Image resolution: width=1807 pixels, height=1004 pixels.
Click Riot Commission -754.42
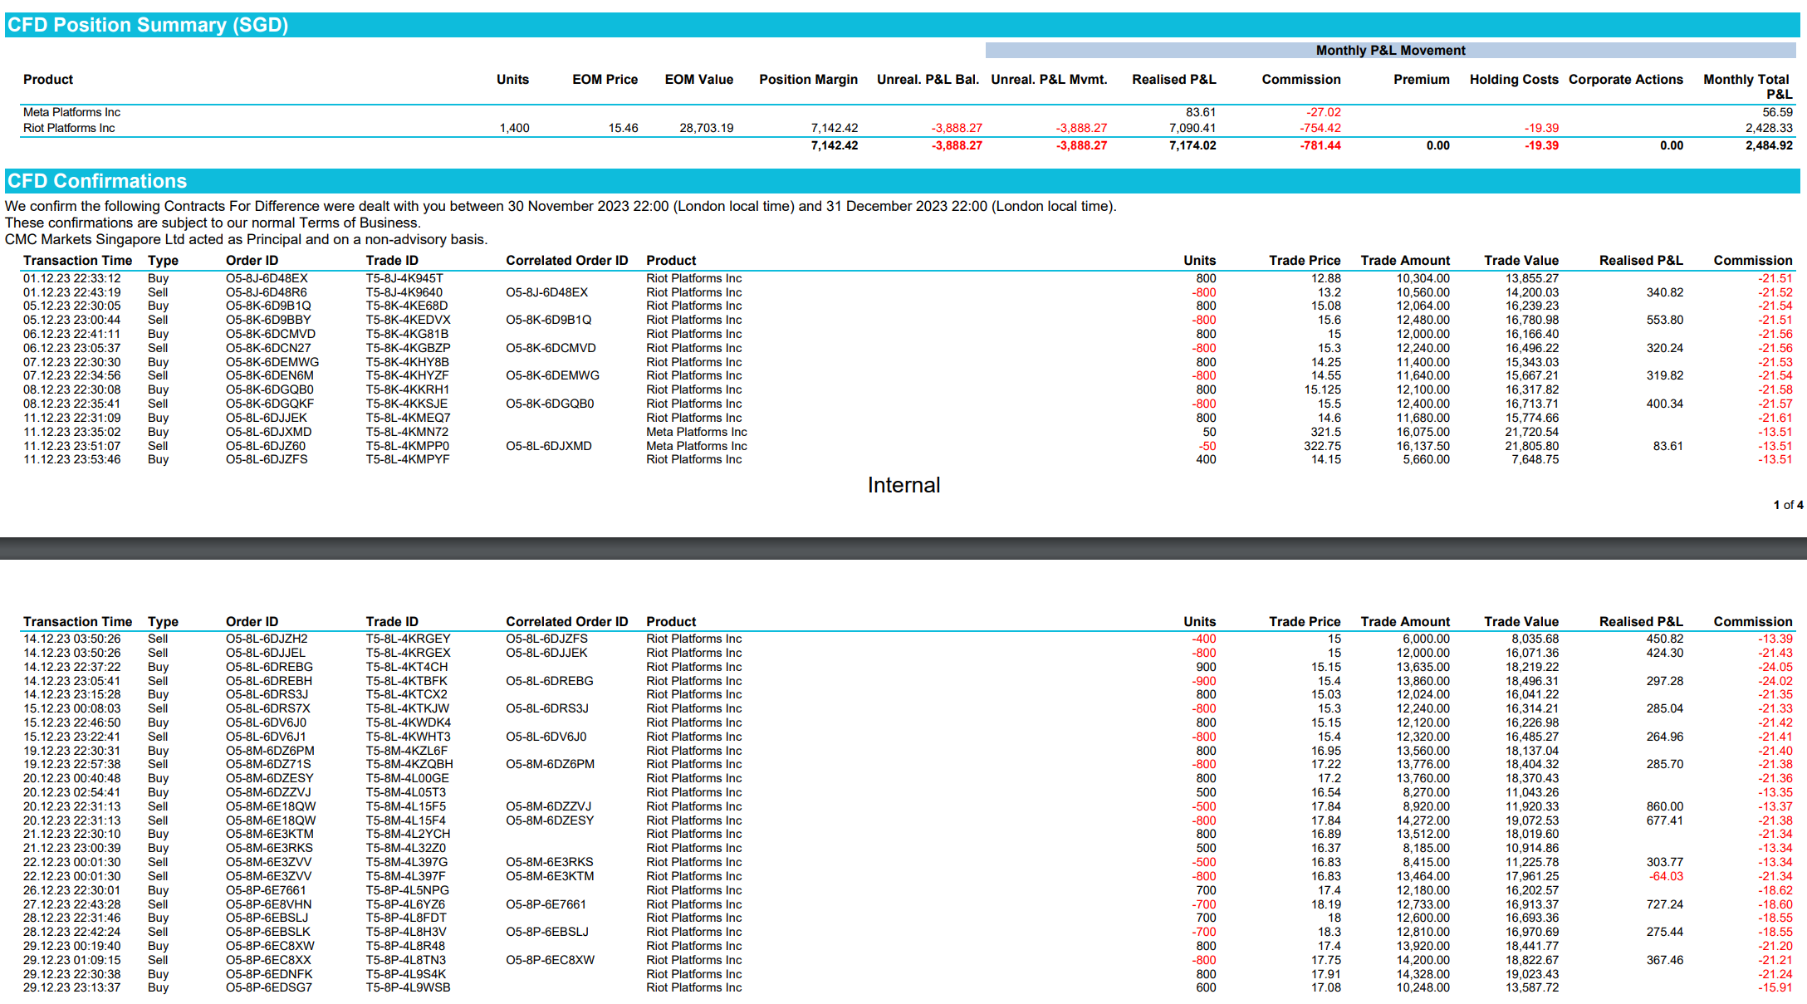[x=1320, y=128]
